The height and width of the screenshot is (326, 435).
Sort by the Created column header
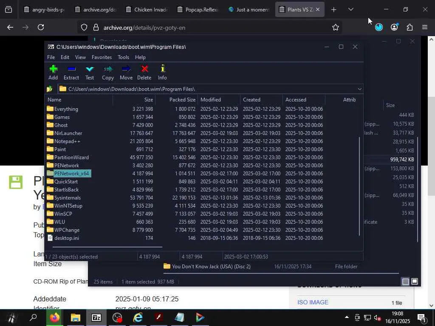[262, 99]
